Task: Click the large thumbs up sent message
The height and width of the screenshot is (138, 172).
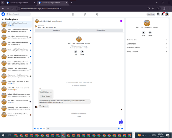Action: tap(121, 121)
